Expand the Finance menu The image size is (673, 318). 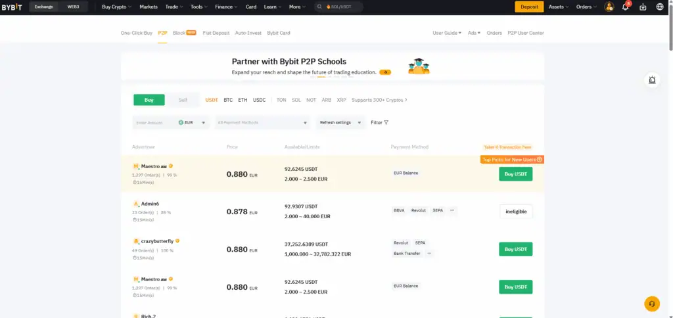click(x=227, y=7)
